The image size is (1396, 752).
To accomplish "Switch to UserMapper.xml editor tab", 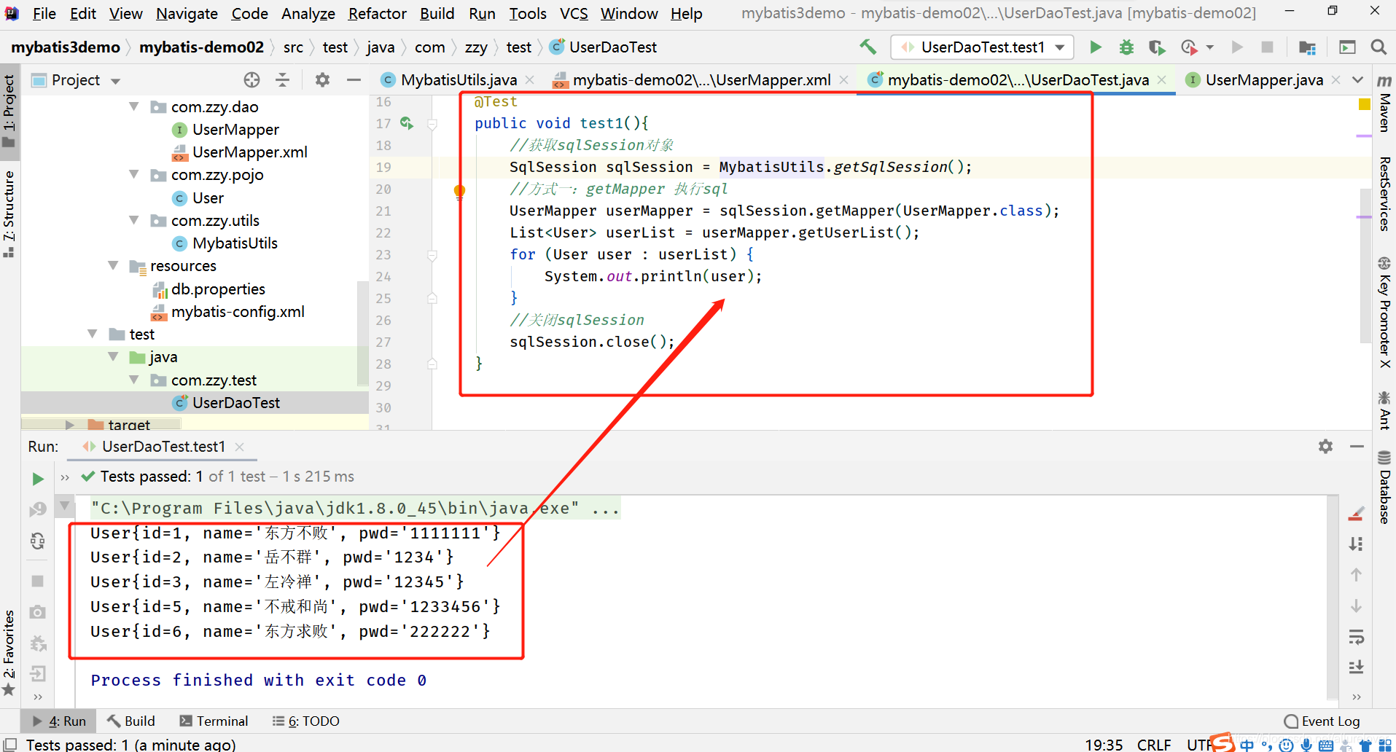I will coord(701,80).
